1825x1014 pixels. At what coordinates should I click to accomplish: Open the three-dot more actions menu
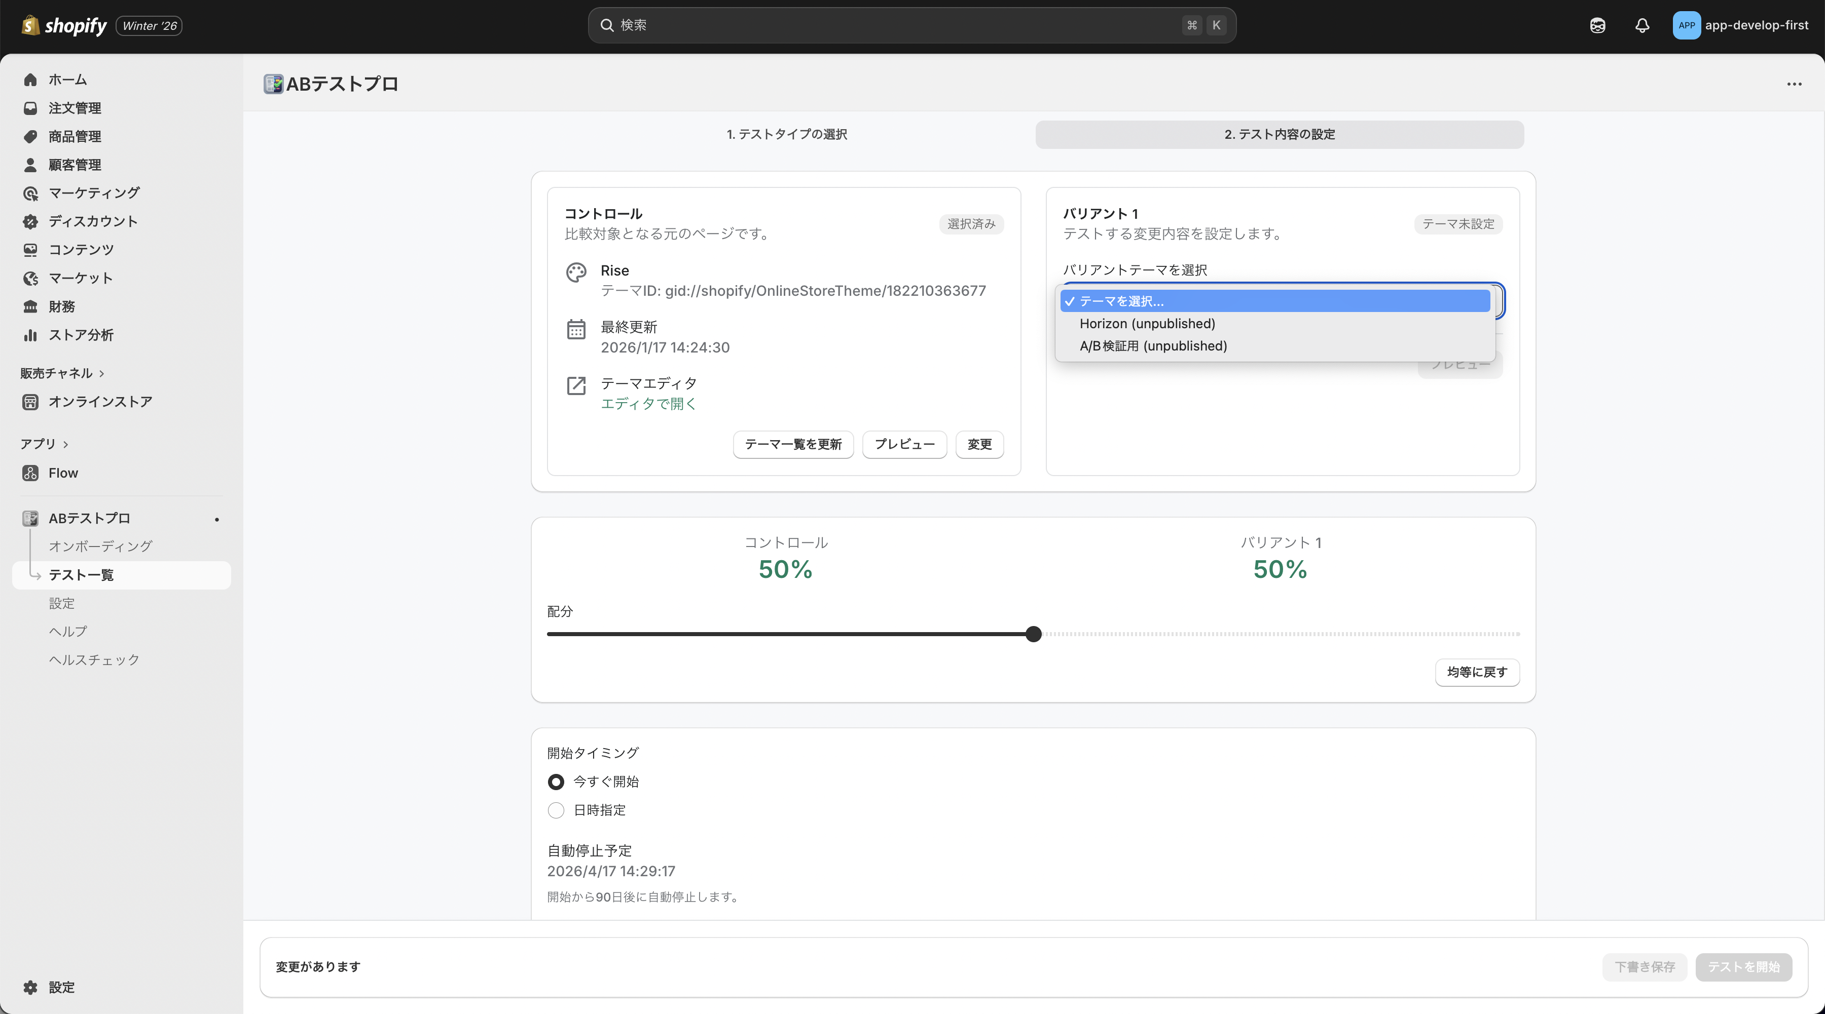pos(1794,84)
